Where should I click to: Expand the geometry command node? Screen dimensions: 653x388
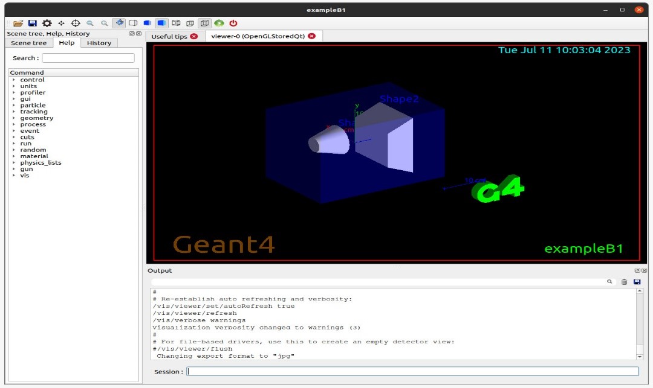[14, 118]
